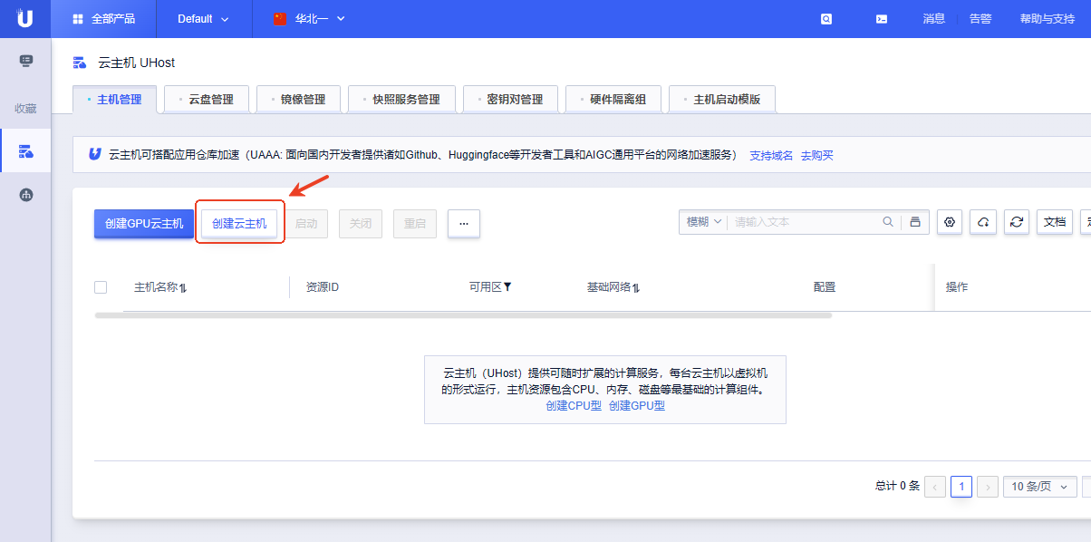Open 告警 in the top bar

point(980,18)
